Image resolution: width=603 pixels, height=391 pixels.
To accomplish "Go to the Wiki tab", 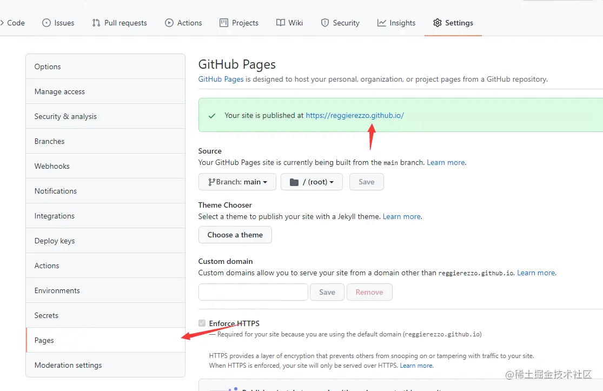I will click(x=289, y=23).
